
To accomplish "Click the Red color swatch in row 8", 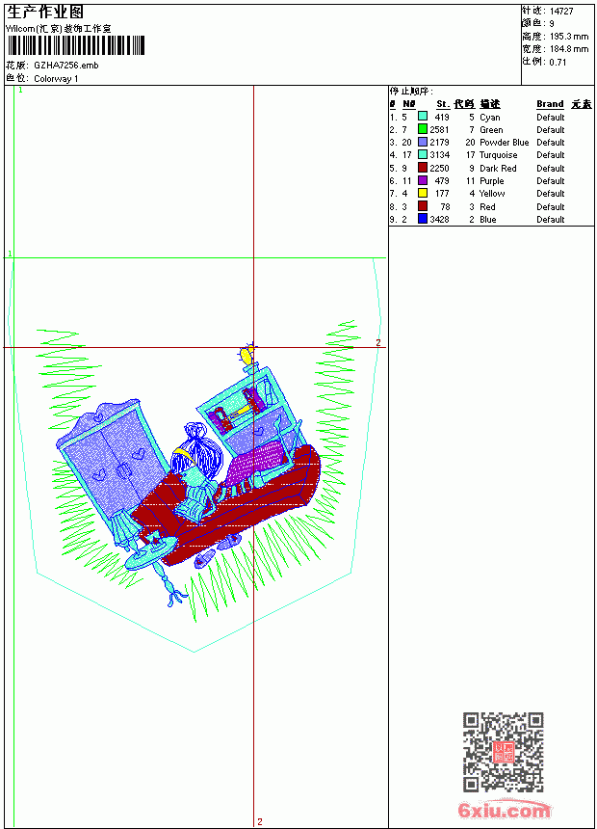I will 423,206.
